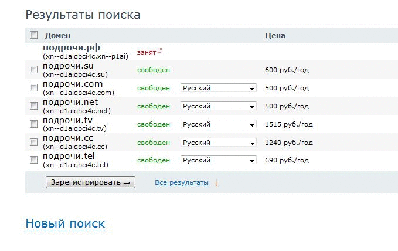Toggle the select-all checkbox in Домен header
The image size is (398, 251).
click(34, 35)
